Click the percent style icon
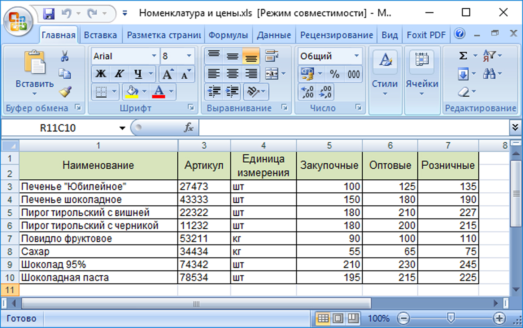 pyautogui.click(x=334, y=74)
